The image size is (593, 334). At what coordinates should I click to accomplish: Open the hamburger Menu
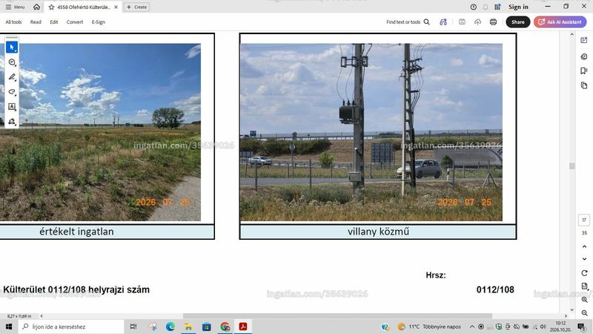point(15,7)
